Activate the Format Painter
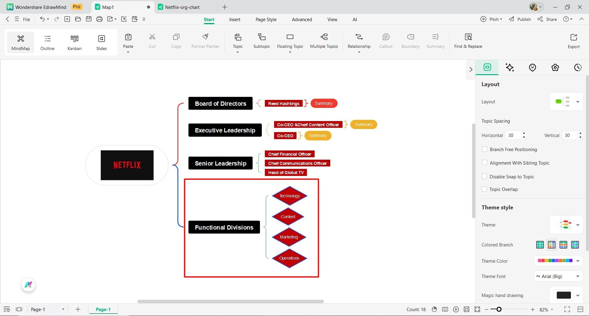 click(x=205, y=41)
